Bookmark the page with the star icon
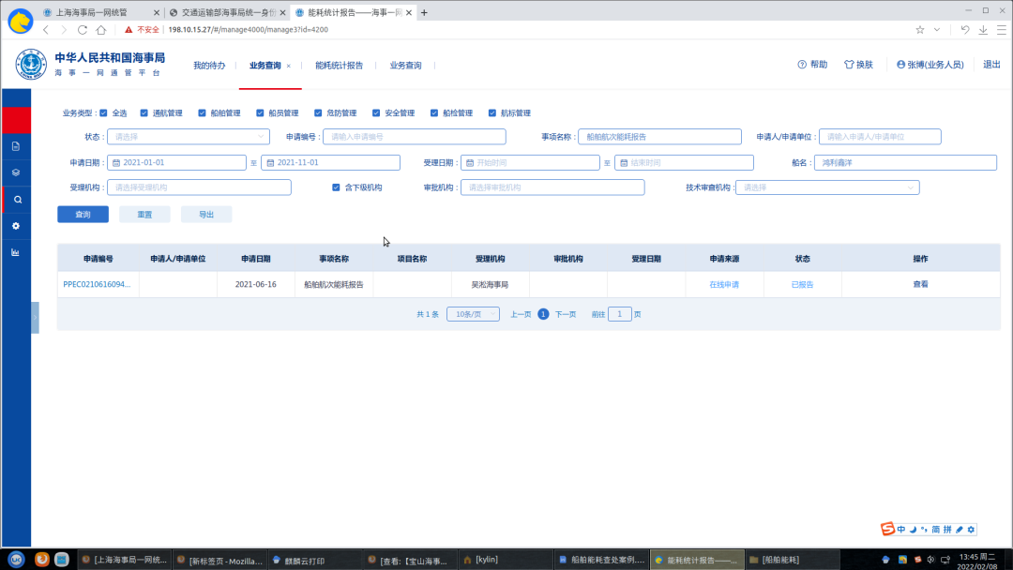The image size is (1013, 570). click(x=920, y=30)
